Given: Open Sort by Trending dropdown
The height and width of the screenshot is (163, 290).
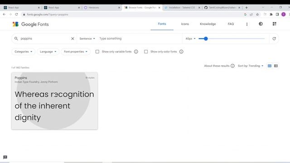Looking at the screenshot, I should tap(251, 66).
